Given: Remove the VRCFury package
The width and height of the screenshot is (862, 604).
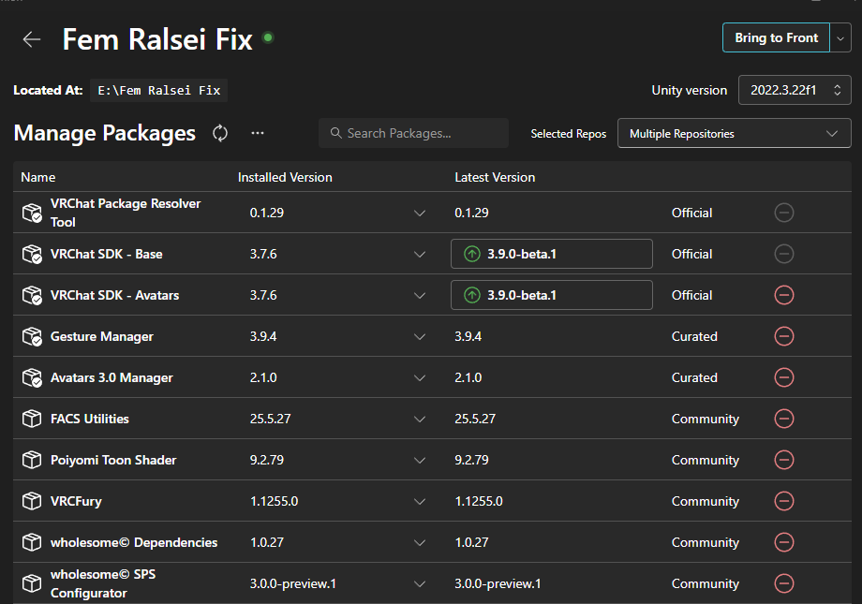Looking at the screenshot, I should pyautogui.click(x=784, y=501).
